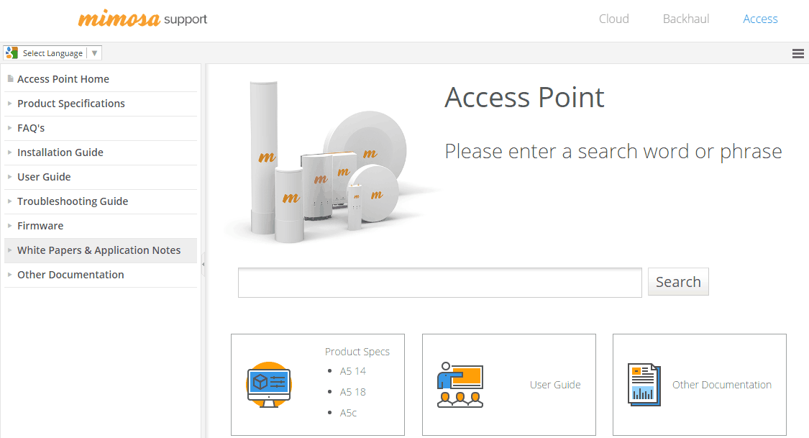The height and width of the screenshot is (438, 809).
Task: Expand the User Guide sidebar arrow
Action: coord(10,177)
